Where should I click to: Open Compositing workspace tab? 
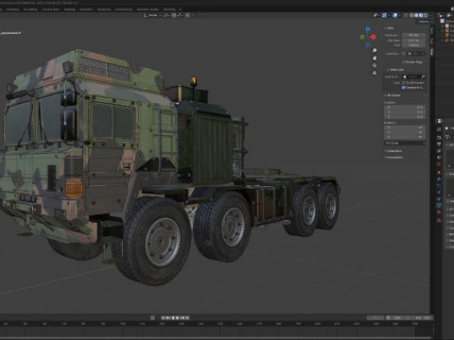(x=124, y=9)
